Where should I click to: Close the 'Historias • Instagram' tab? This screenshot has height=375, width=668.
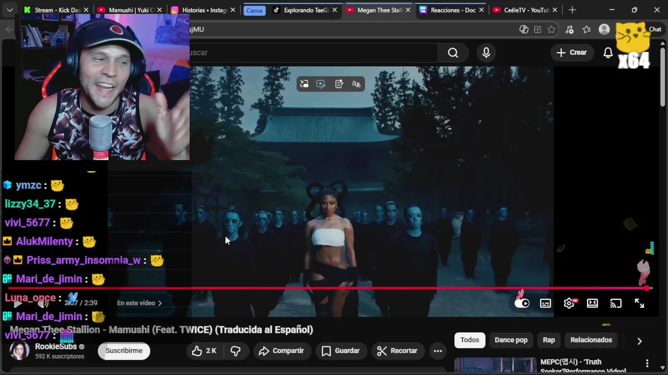pos(233,10)
